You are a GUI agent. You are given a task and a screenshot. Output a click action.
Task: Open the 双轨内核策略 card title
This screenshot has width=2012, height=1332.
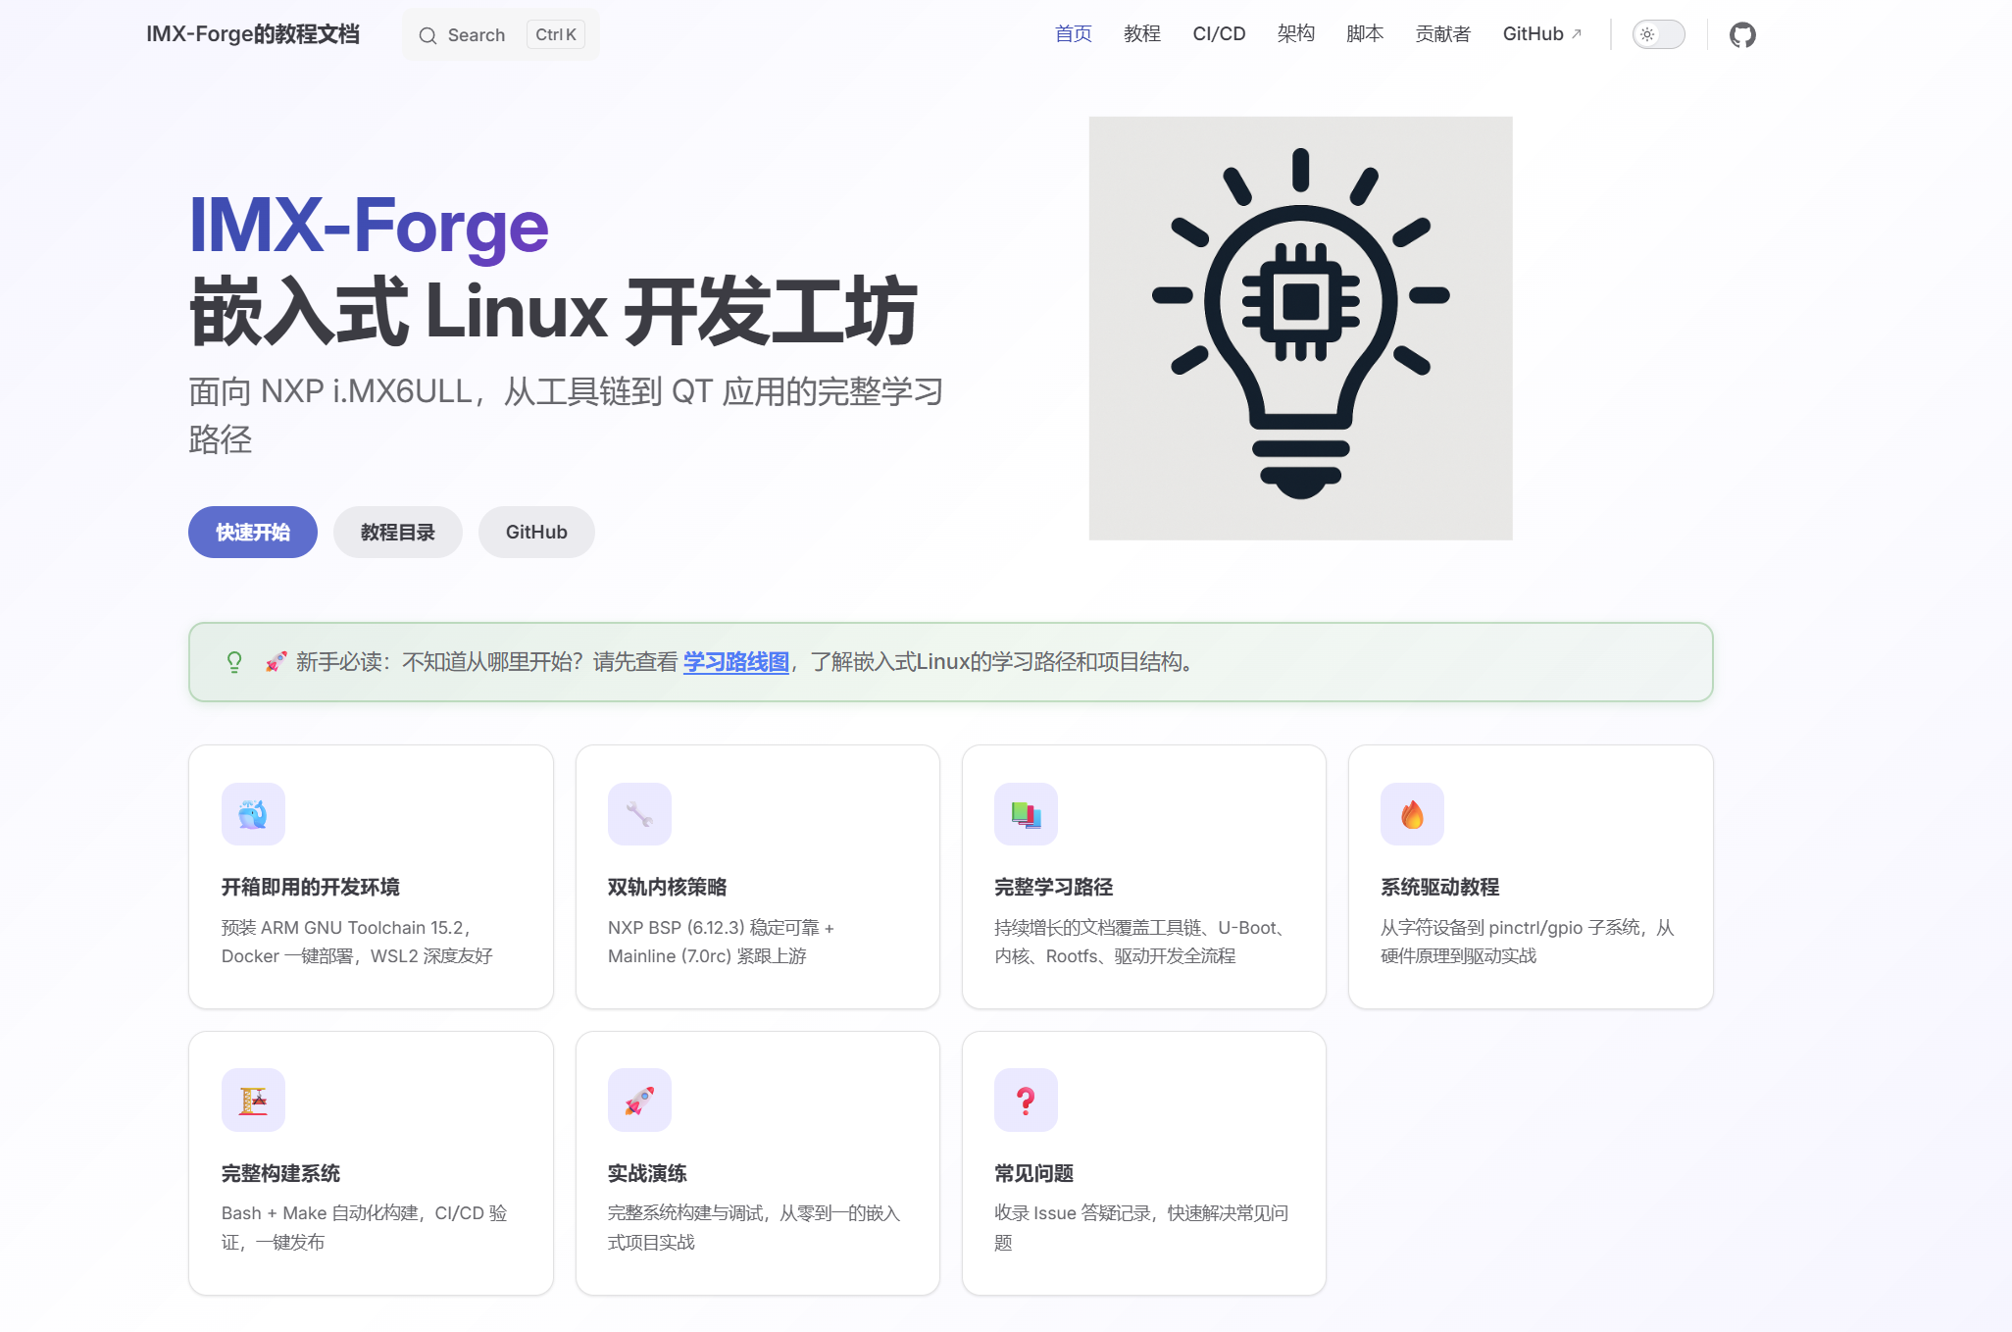[x=668, y=888]
